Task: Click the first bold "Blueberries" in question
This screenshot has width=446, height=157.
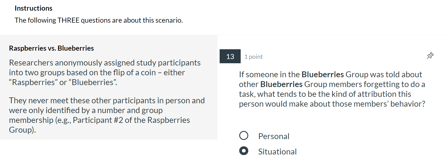Action: pyautogui.click(x=323, y=74)
